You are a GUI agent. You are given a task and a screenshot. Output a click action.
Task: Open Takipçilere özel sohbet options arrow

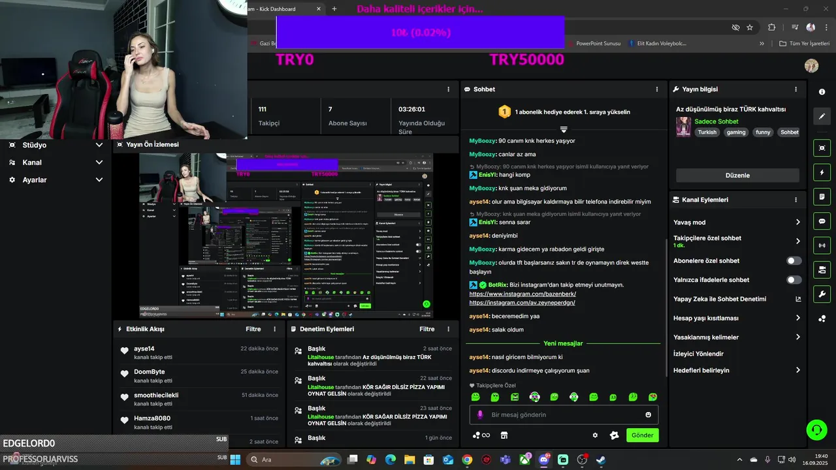click(x=797, y=241)
